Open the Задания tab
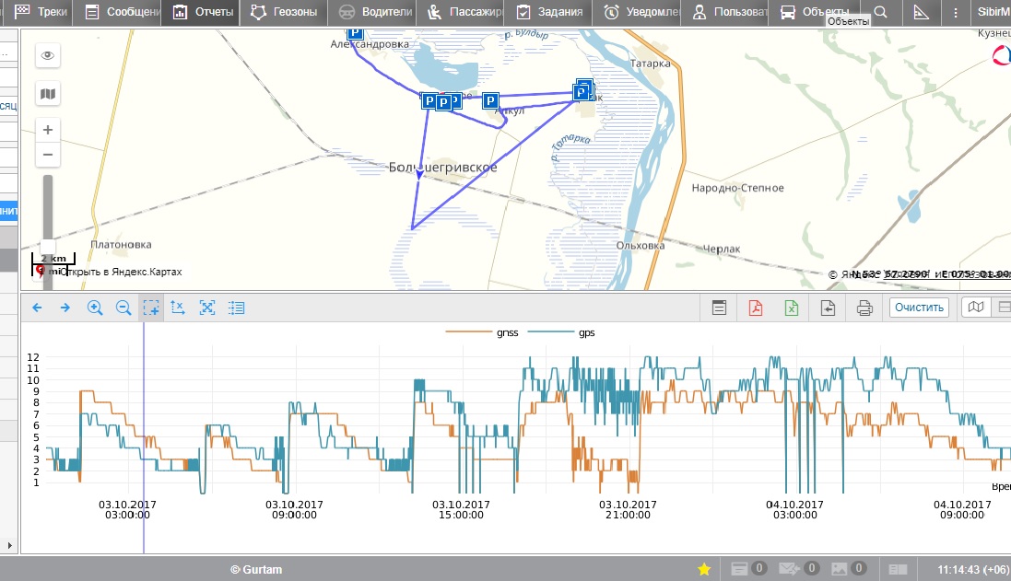1011x581 pixels. 550,12
